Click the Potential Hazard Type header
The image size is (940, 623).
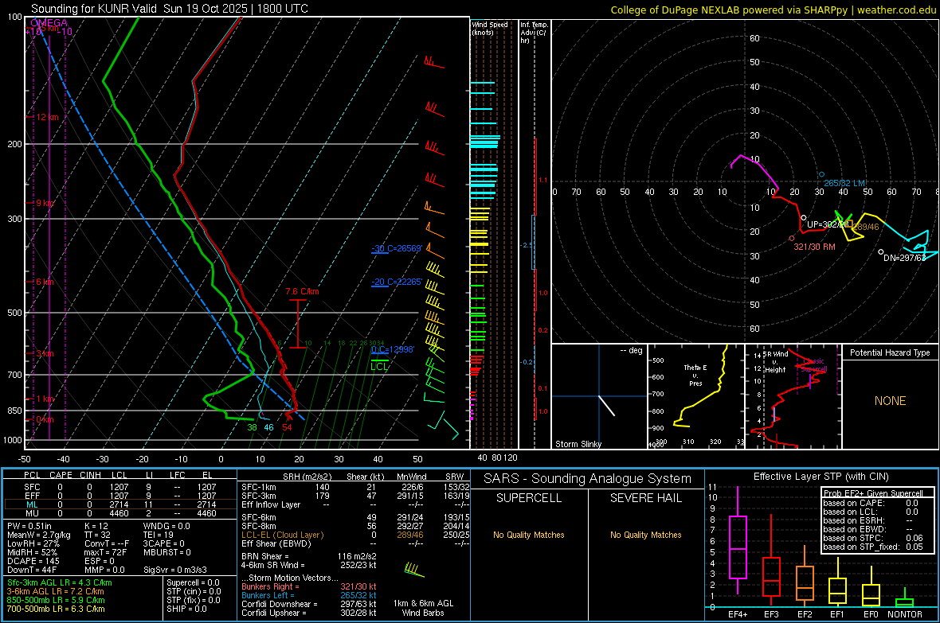click(x=890, y=352)
